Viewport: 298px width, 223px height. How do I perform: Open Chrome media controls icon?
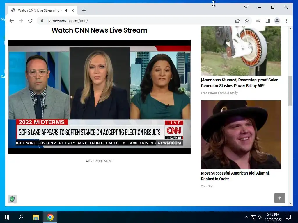pyautogui.click(x=258, y=21)
